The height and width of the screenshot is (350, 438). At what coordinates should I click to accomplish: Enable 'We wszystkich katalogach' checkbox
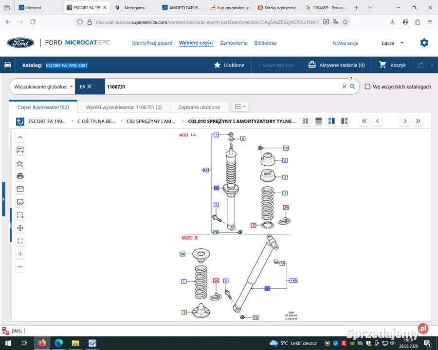367,87
